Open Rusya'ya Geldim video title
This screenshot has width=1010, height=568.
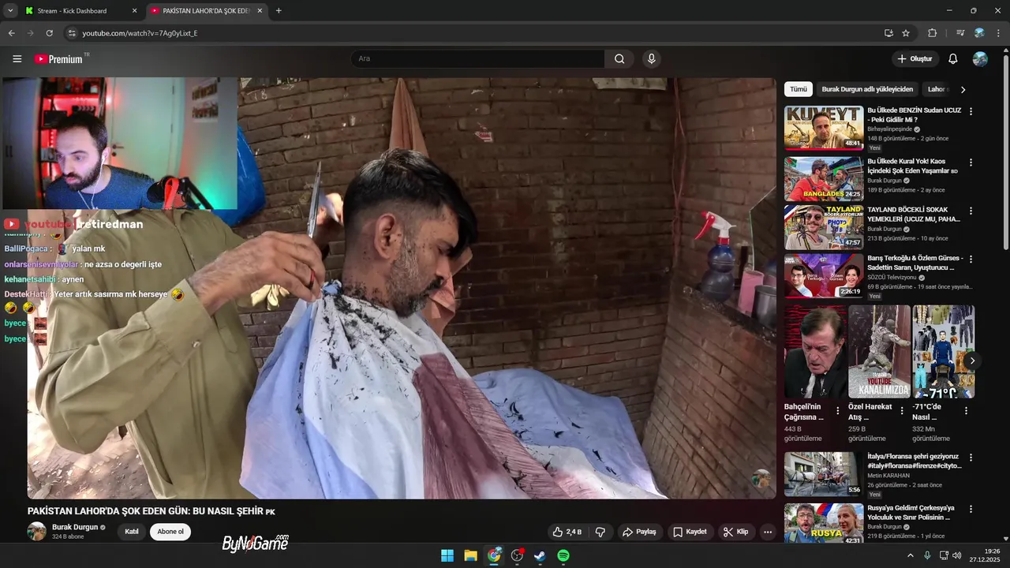tap(911, 513)
